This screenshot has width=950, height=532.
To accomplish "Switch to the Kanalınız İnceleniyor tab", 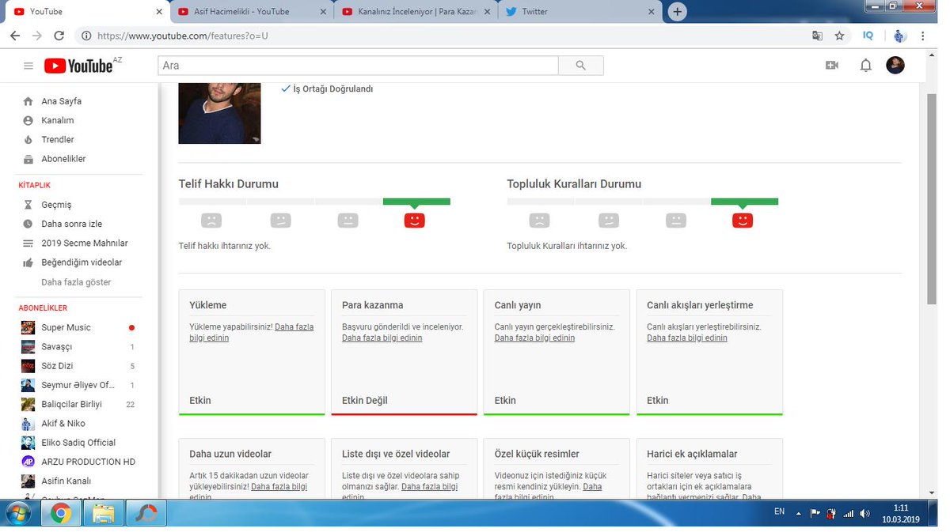I will tap(415, 12).
